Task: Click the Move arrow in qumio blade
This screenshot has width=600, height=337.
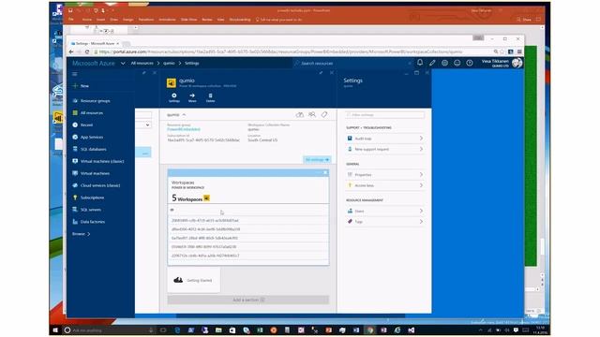Action: tap(192, 97)
